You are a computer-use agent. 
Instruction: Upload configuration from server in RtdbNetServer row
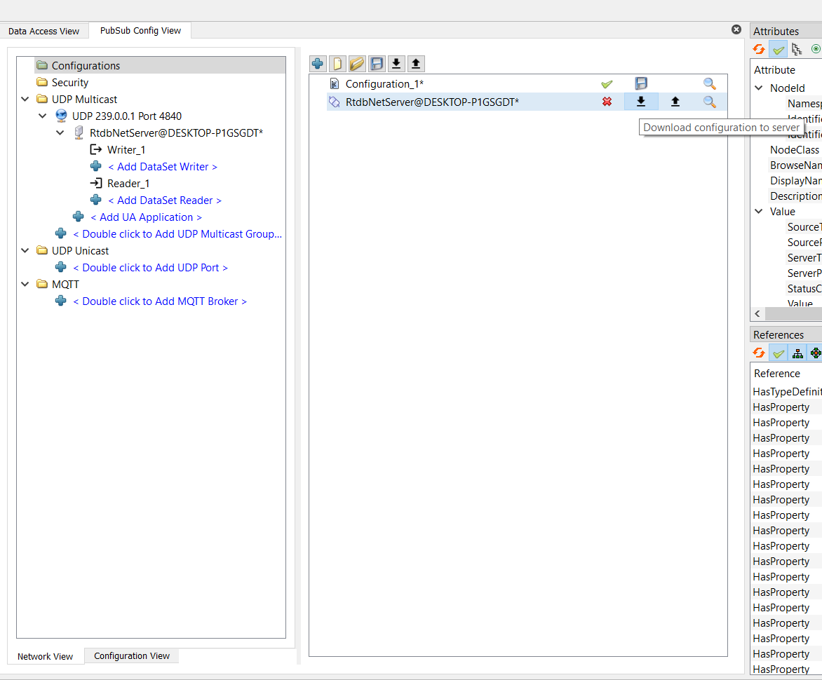675,102
